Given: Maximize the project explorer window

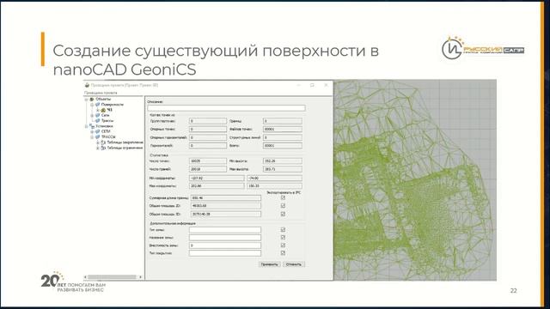Looking at the screenshot, I should [x=312, y=85].
